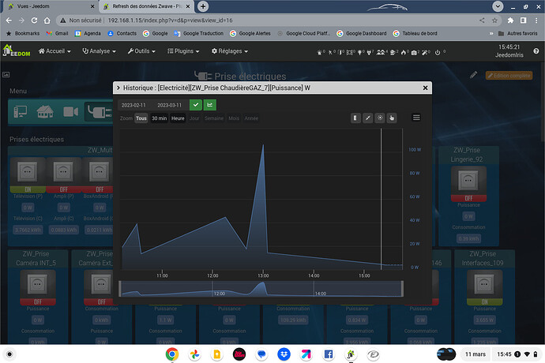Click the power plug summary icon
The height and width of the screenshot is (363, 545).
pyautogui.click(x=369, y=52)
